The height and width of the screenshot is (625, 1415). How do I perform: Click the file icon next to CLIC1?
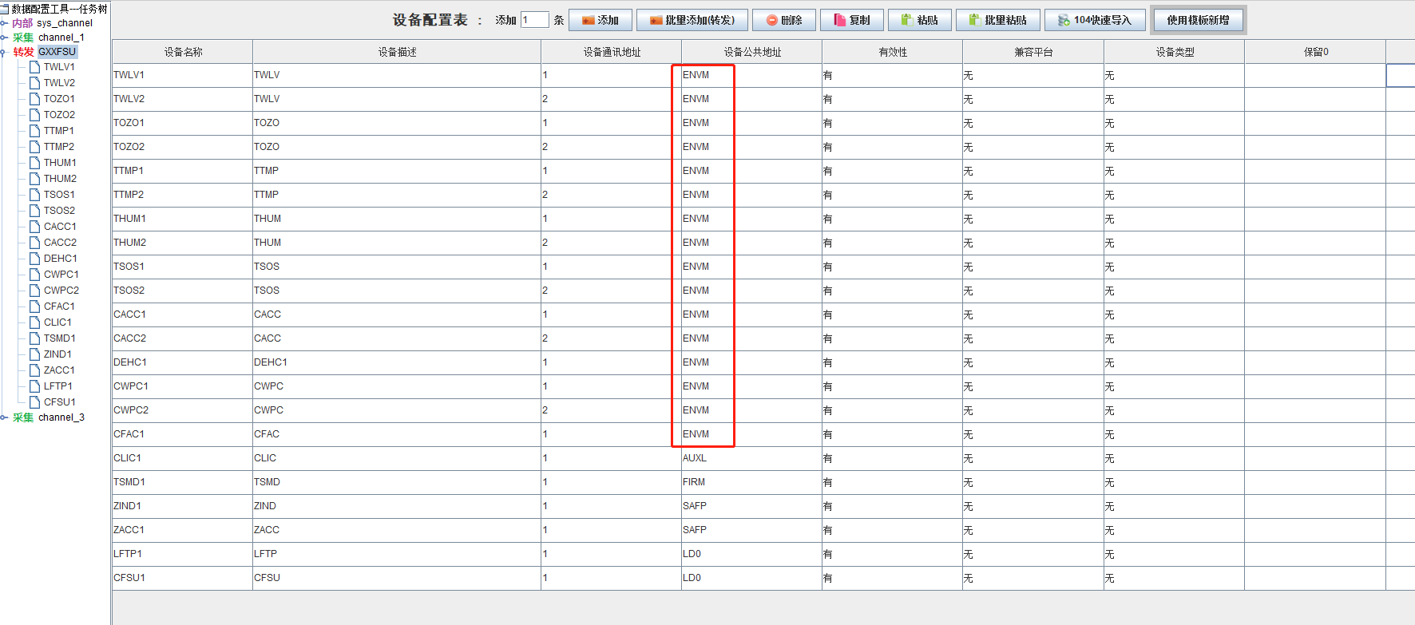pyautogui.click(x=34, y=322)
